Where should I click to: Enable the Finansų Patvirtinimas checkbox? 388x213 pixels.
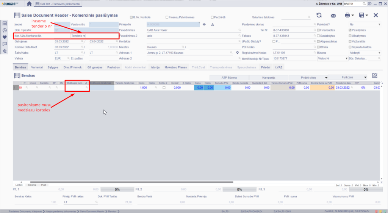167,17
